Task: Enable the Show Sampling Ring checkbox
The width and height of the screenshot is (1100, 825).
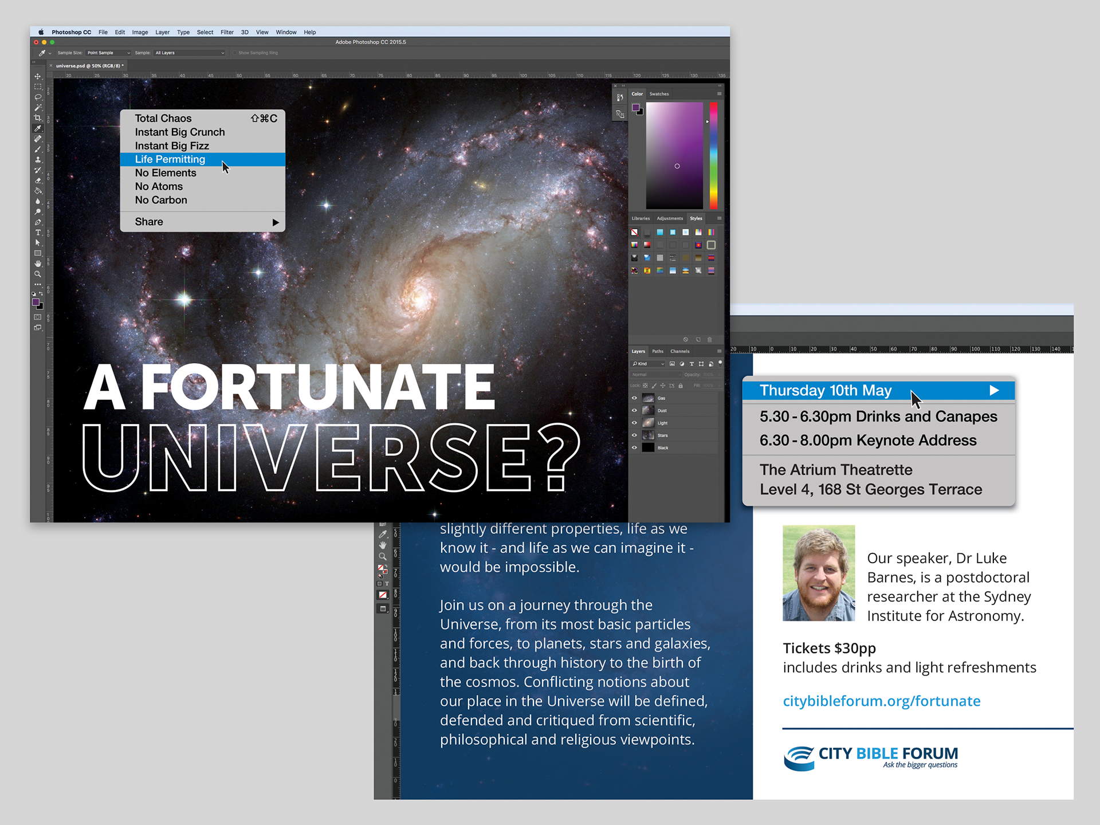Action: tap(235, 53)
